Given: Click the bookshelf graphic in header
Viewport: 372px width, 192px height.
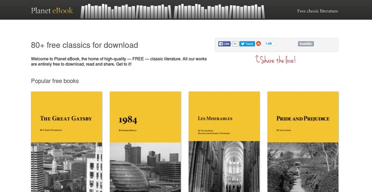Looking at the screenshot, I should [172, 11].
